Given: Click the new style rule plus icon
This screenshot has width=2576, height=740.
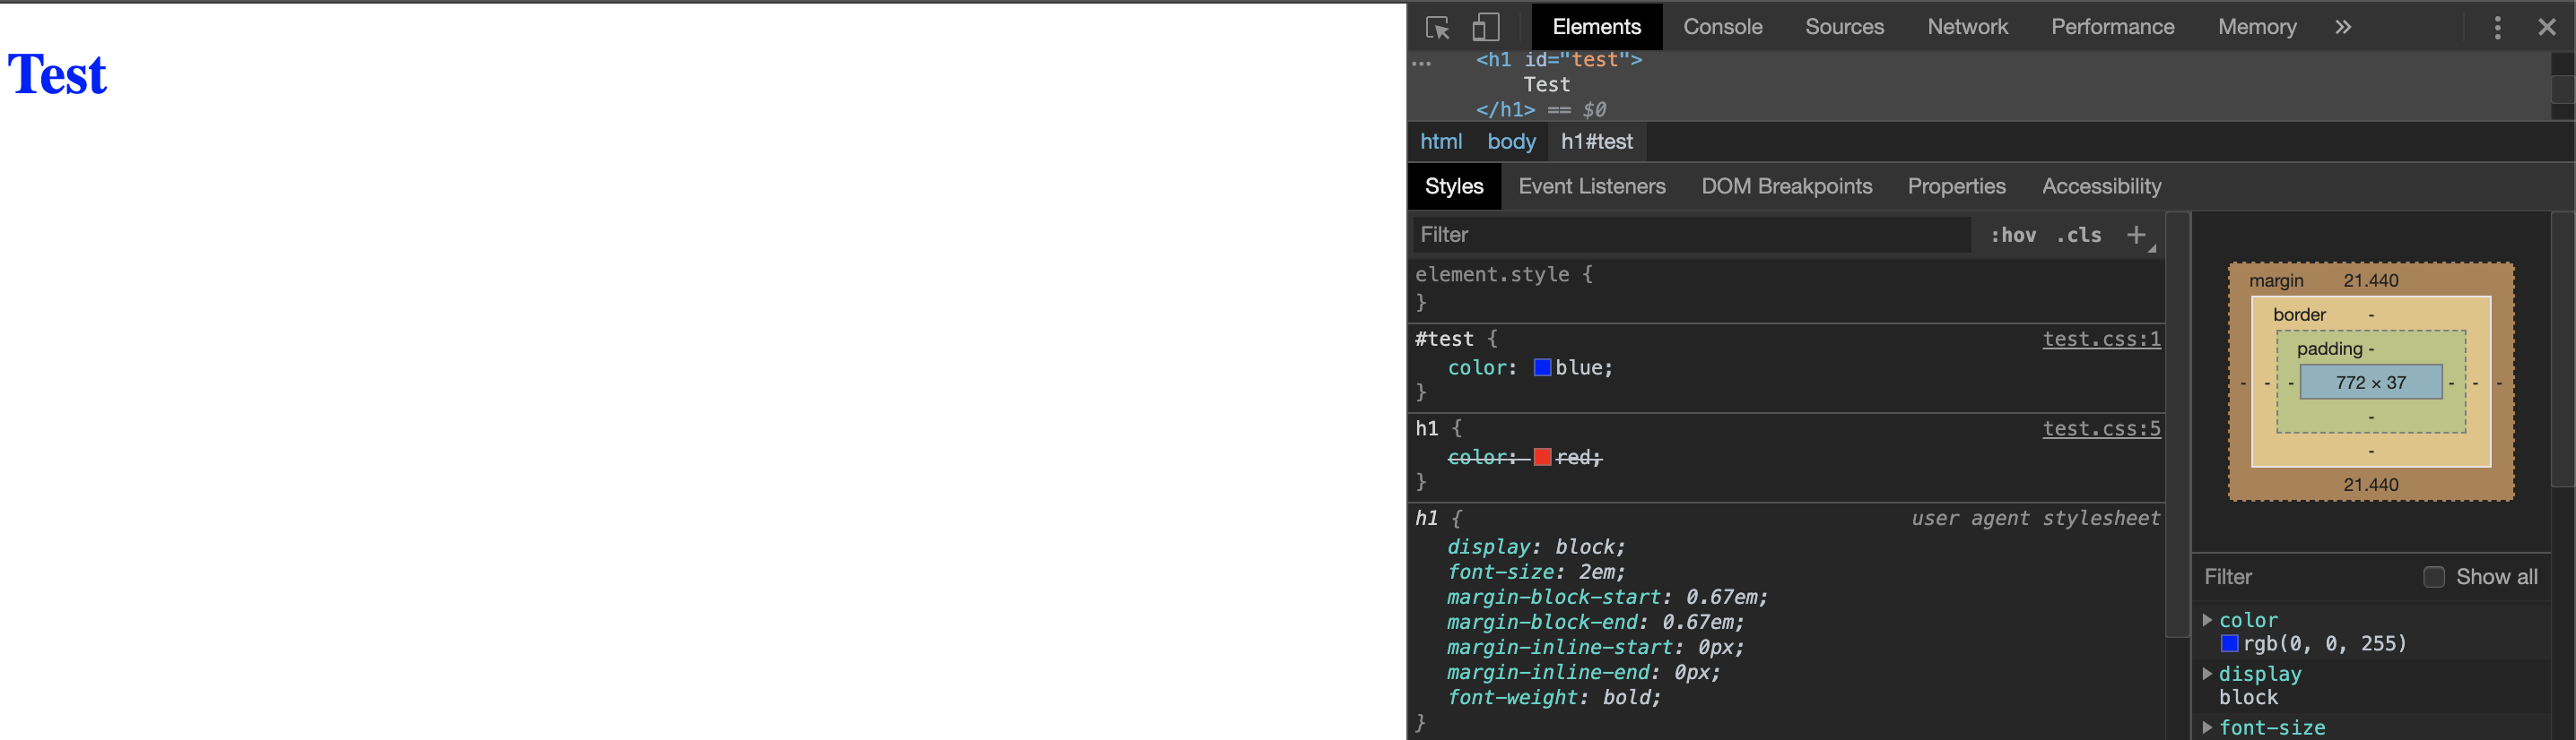Looking at the screenshot, I should [x=2136, y=235].
